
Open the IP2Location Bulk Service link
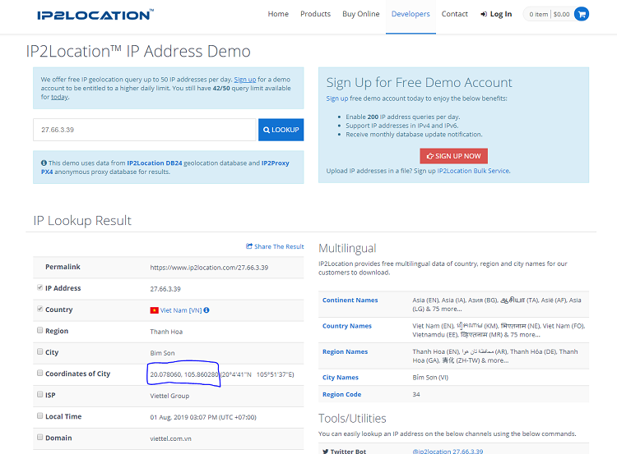473,171
